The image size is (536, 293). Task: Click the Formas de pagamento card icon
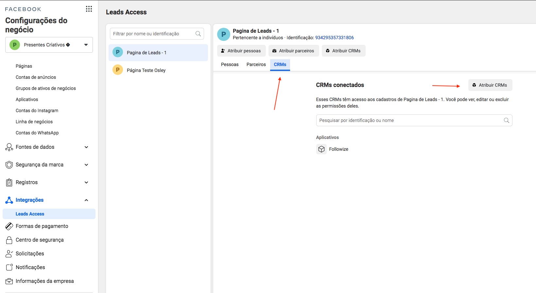coord(9,226)
